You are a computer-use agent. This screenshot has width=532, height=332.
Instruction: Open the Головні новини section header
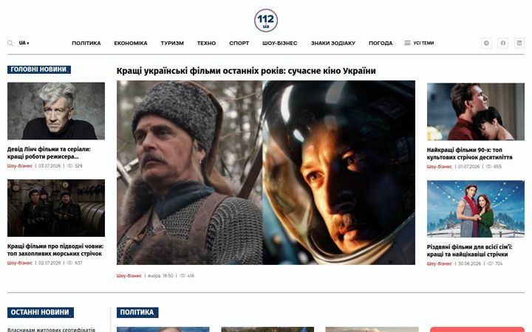click(x=39, y=69)
